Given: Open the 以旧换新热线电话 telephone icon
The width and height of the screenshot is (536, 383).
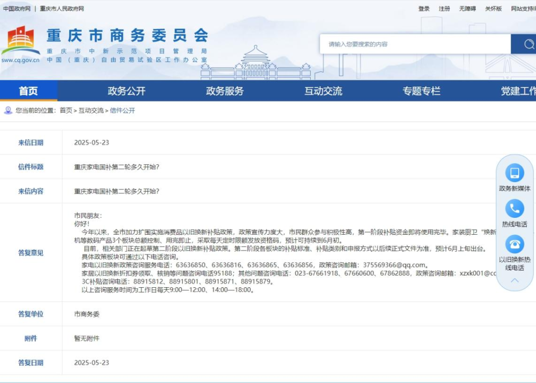Looking at the screenshot, I should [515, 246].
